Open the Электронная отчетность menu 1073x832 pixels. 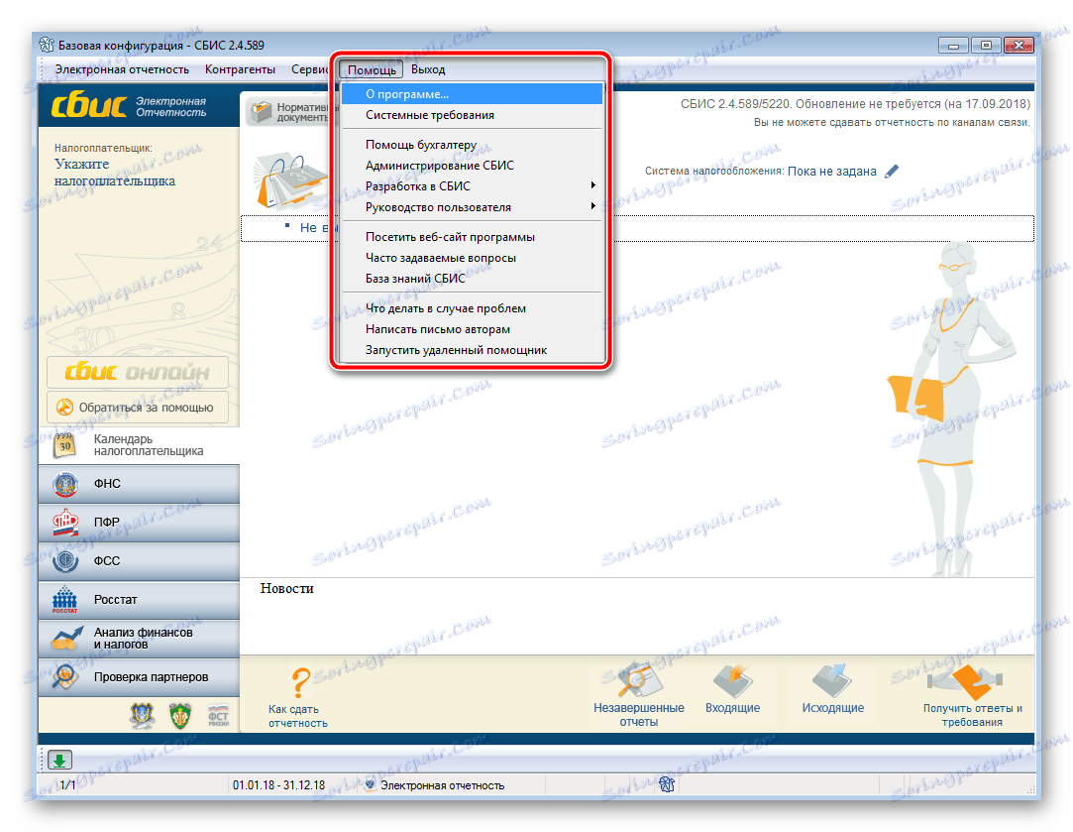point(122,69)
